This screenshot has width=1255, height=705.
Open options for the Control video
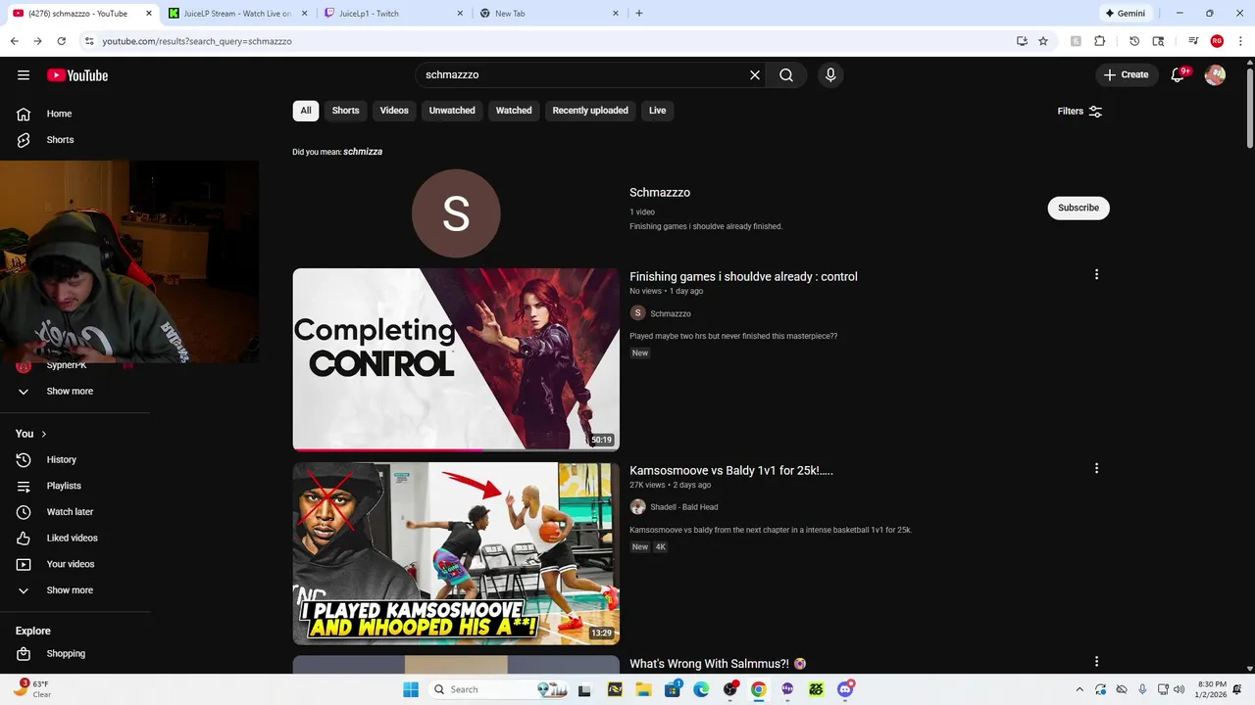(x=1096, y=275)
